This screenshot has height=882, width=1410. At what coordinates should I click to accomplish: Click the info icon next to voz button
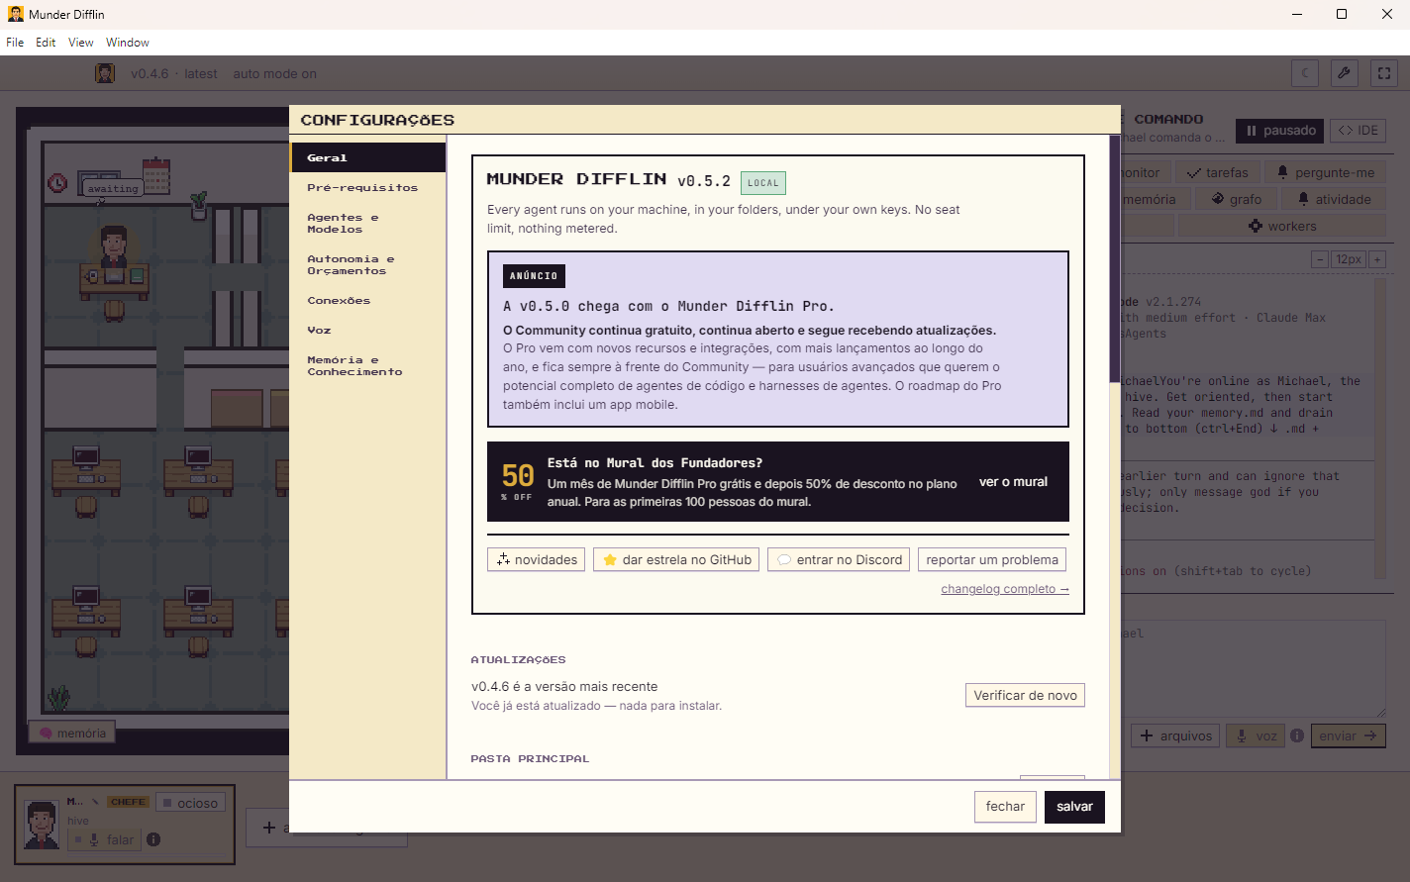pos(1297,735)
